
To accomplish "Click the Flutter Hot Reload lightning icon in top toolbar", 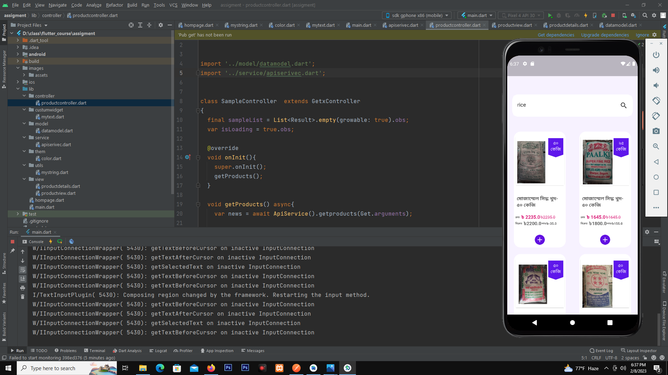I will point(586,16).
